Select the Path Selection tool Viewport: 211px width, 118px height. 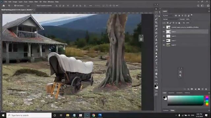(156, 67)
